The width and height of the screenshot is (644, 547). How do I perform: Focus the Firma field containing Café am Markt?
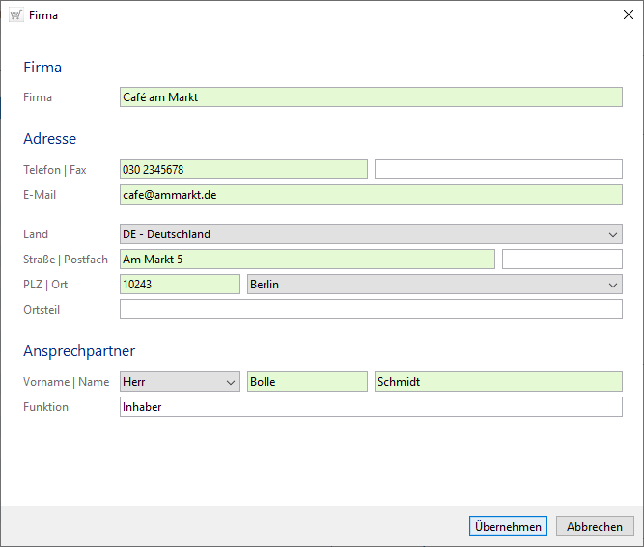(x=371, y=97)
